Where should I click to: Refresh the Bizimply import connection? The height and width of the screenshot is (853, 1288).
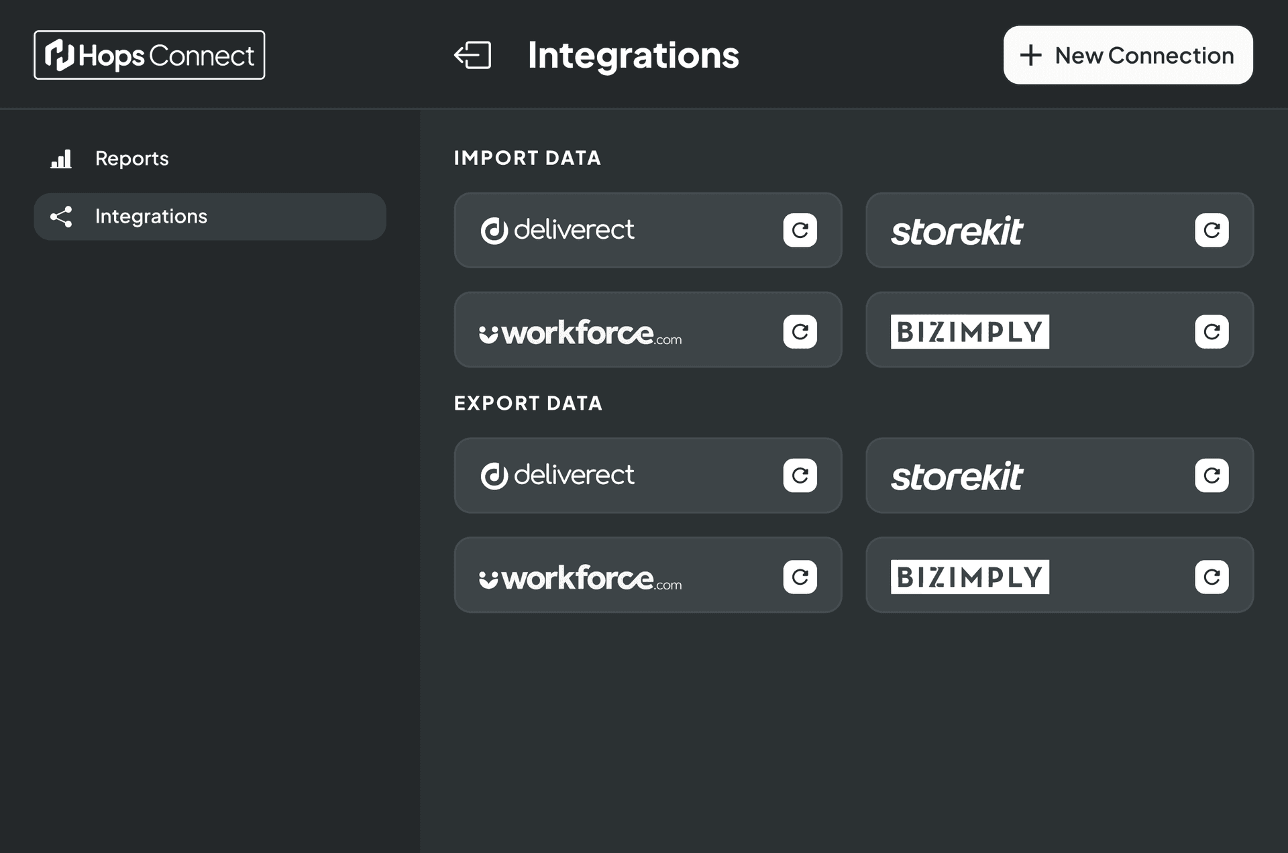click(x=1212, y=331)
